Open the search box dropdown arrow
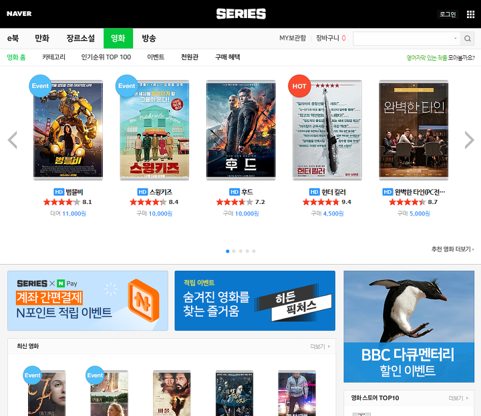Image resolution: width=481 pixels, height=416 pixels. coord(455,39)
